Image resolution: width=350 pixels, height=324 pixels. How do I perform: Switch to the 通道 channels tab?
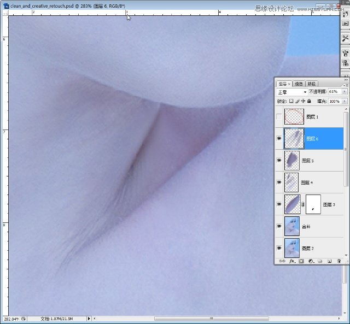click(299, 84)
